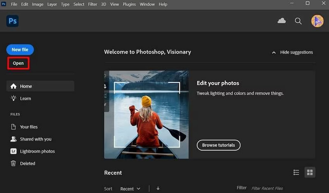This screenshot has height=193, width=329.
Task: Open the View menu
Action: 114,4
